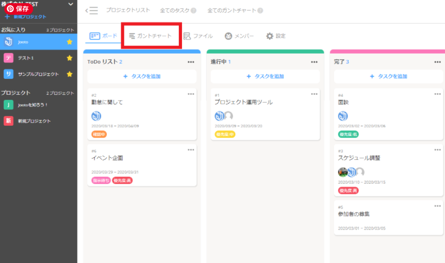Open Jootoを知ろう！ project icon in sidebar
The width and height of the screenshot is (445, 263).
point(8,105)
